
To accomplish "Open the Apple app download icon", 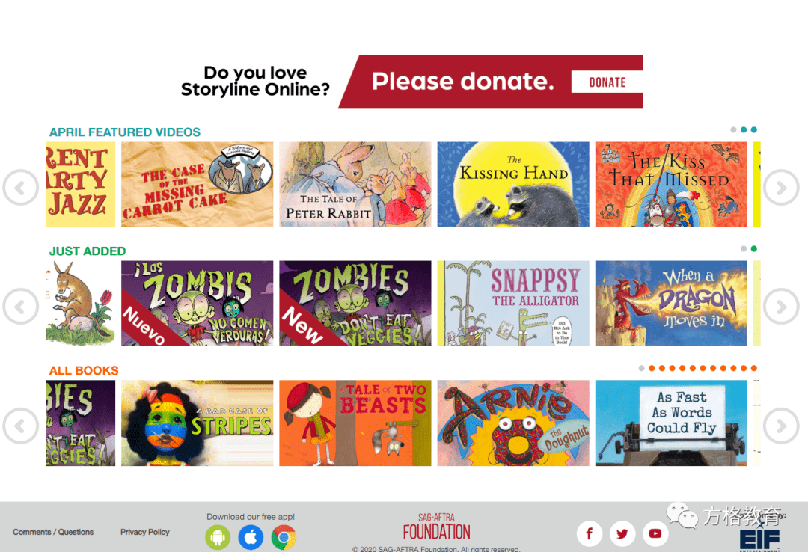I will [251, 538].
